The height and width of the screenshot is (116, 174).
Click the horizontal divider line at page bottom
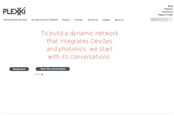[x=87, y=113]
